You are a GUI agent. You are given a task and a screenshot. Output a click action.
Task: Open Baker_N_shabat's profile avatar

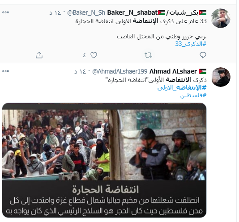tap(221, 18)
